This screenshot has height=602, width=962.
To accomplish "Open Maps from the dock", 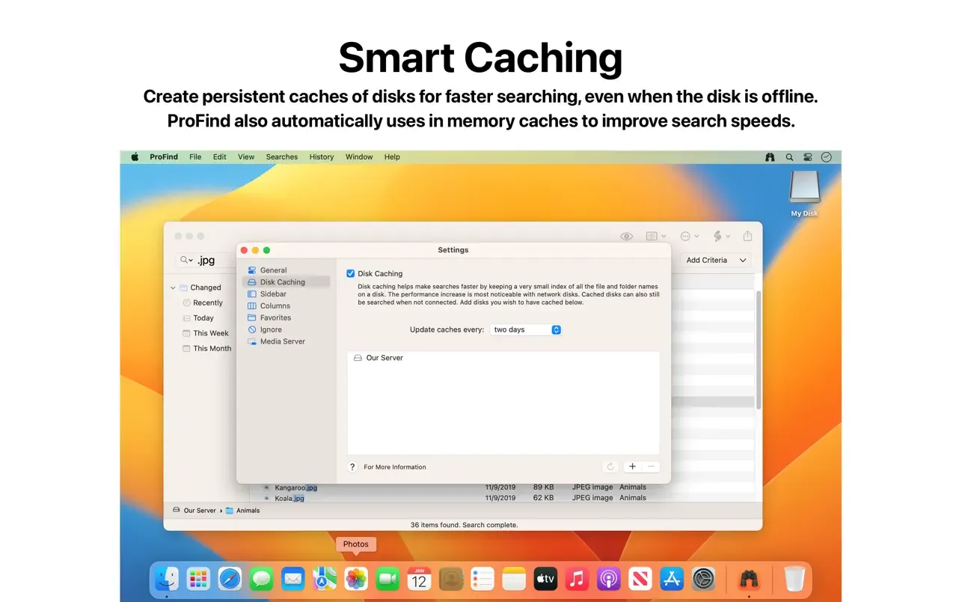I will click(325, 579).
